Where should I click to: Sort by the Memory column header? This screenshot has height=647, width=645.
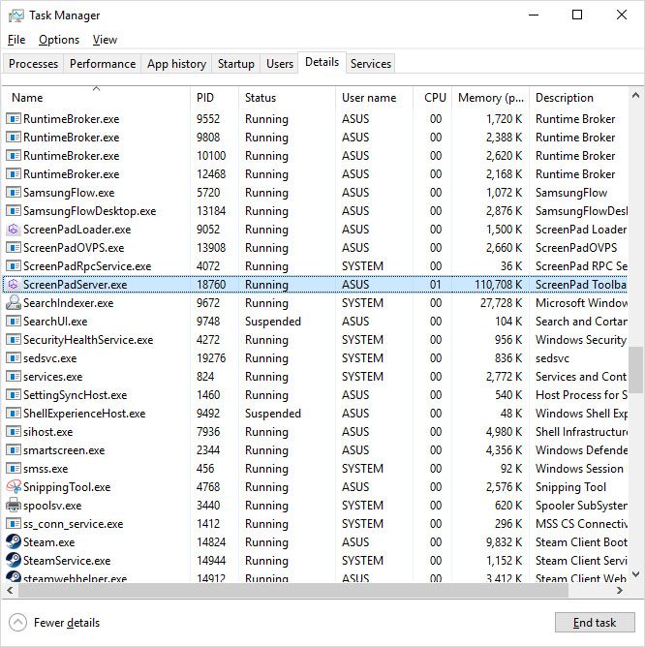click(x=491, y=98)
